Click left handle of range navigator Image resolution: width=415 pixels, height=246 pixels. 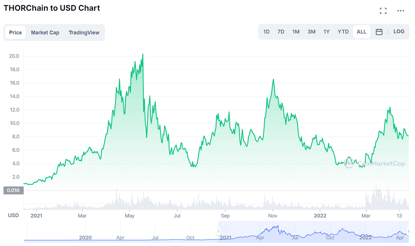[x=218, y=231]
